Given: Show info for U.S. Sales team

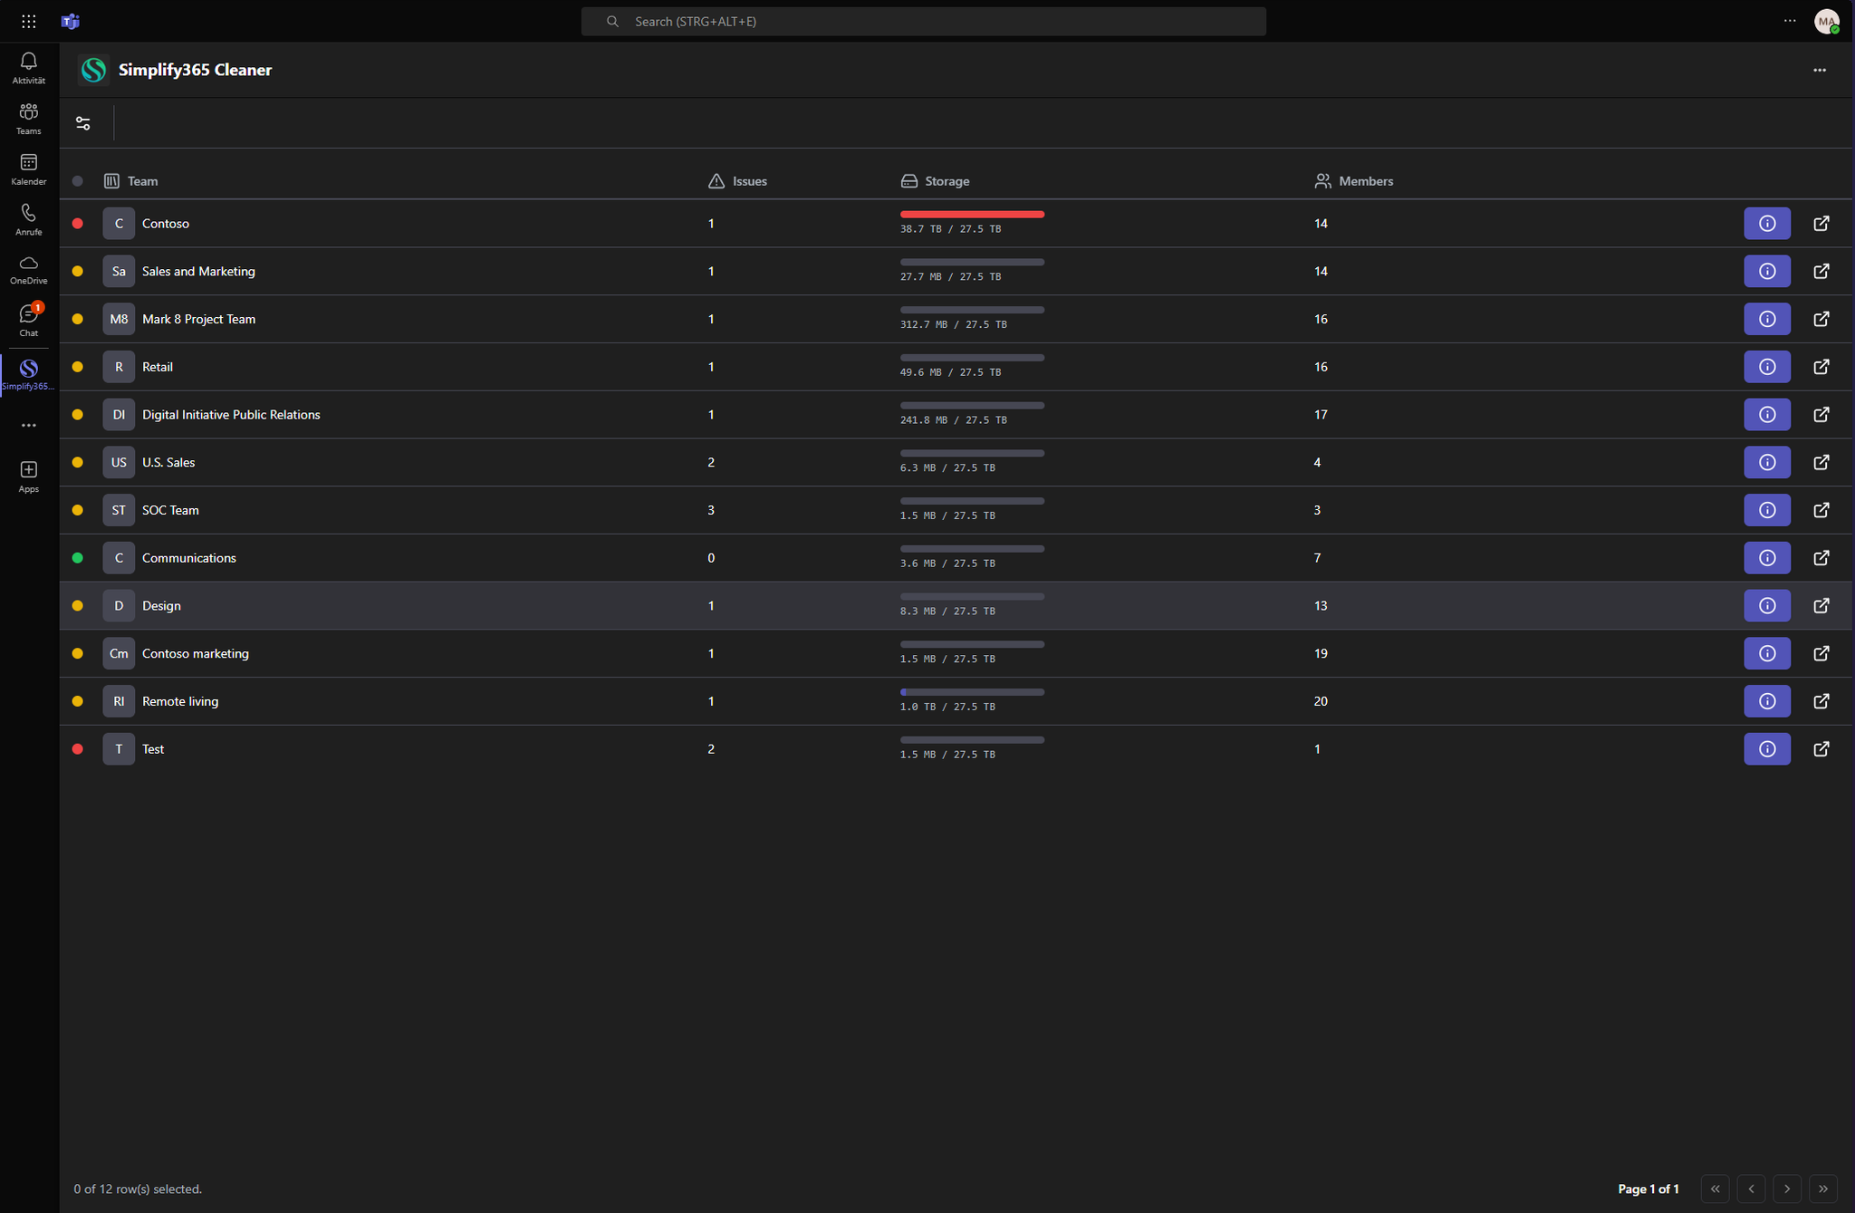Looking at the screenshot, I should tap(1766, 462).
